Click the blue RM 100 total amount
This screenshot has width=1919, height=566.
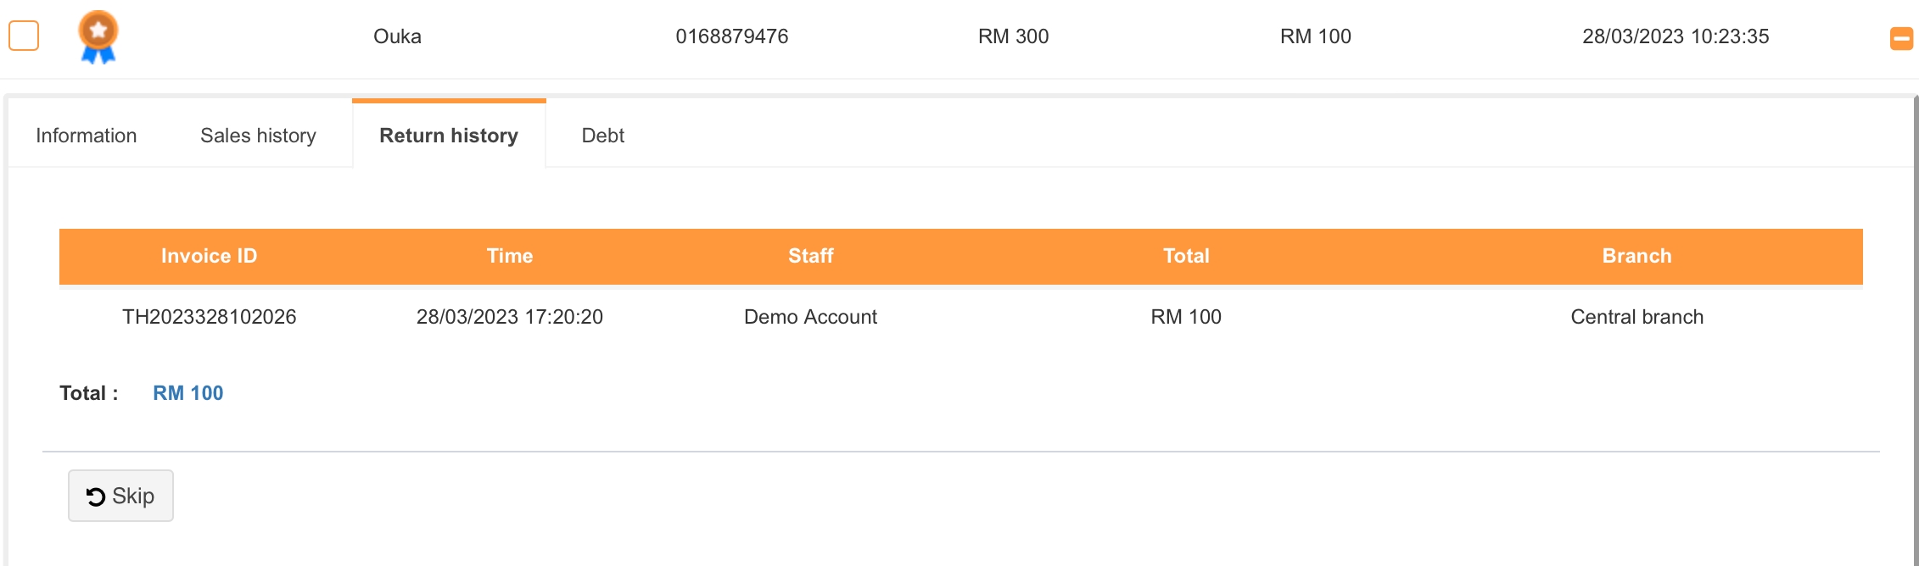187,393
